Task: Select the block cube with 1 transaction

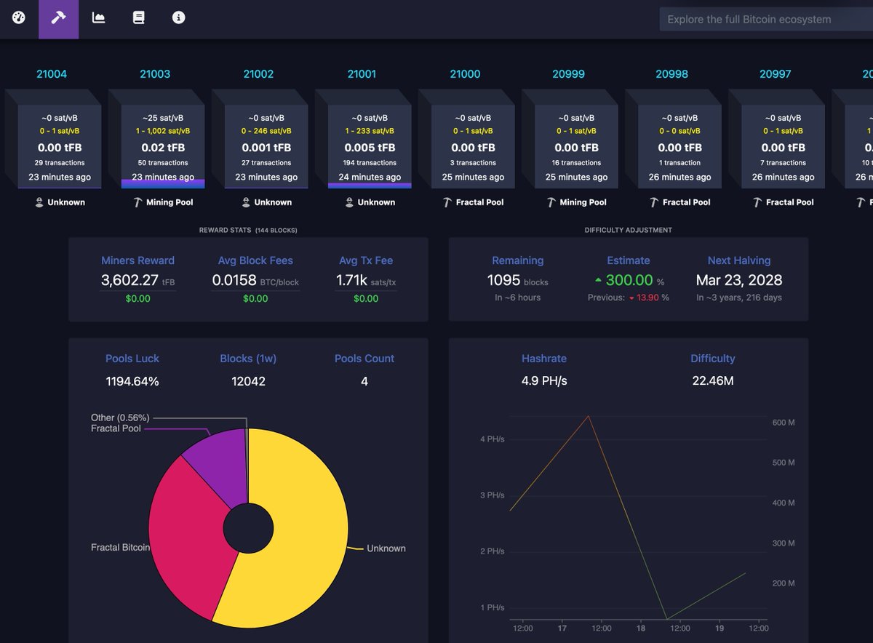Action: coord(679,147)
